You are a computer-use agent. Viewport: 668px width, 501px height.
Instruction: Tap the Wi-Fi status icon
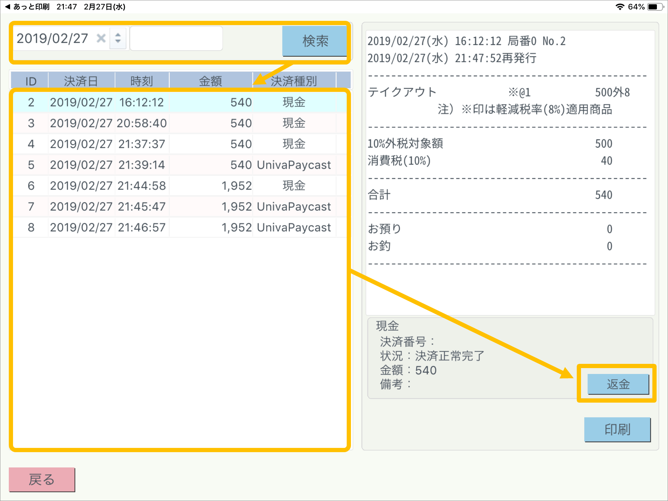pos(619,7)
